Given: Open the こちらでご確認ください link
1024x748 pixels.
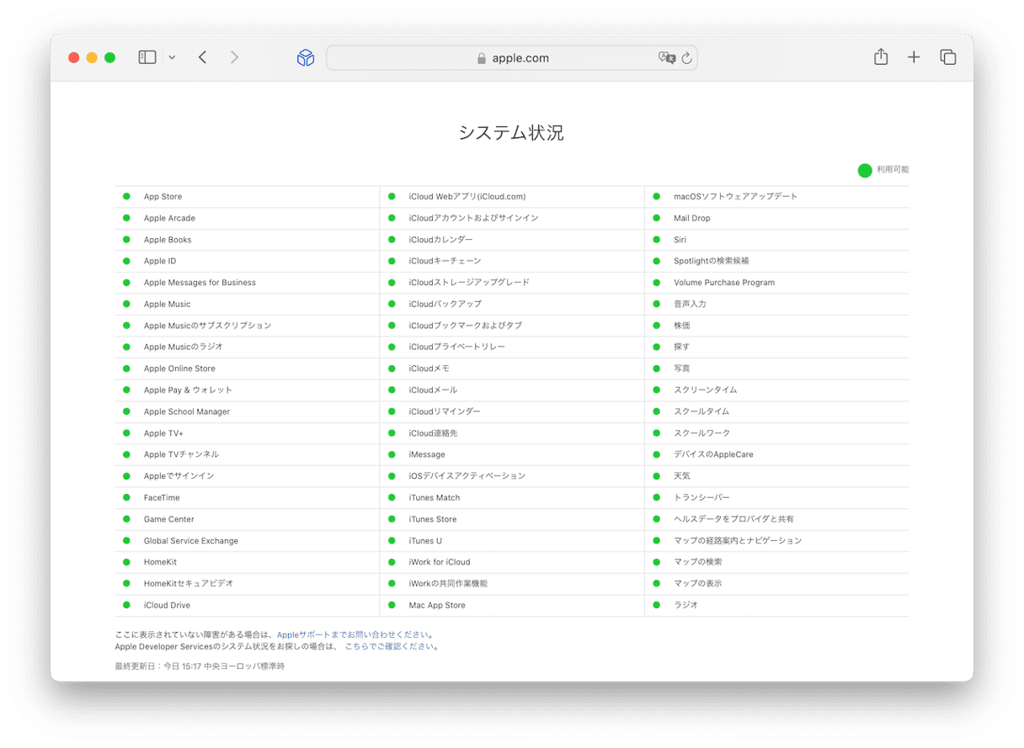Looking at the screenshot, I should (x=389, y=646).
